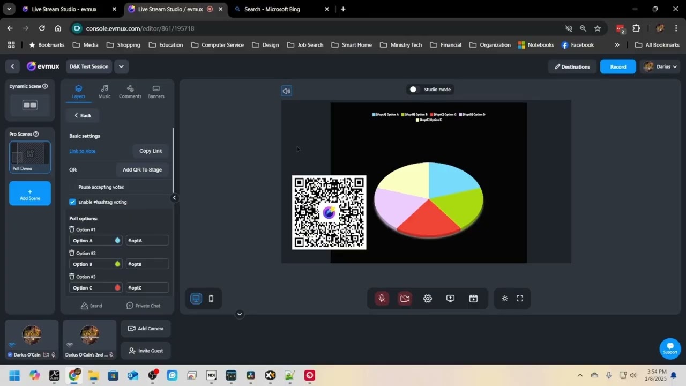
Task: Unmute the microphone in the stage toolbar
Action: pos(382,299)
